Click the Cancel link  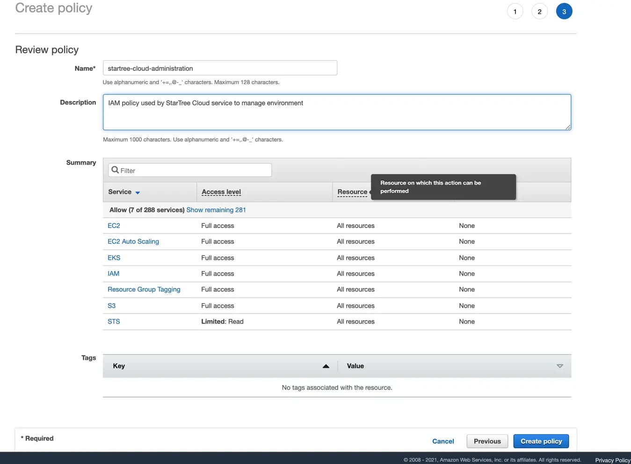point(443,441)
